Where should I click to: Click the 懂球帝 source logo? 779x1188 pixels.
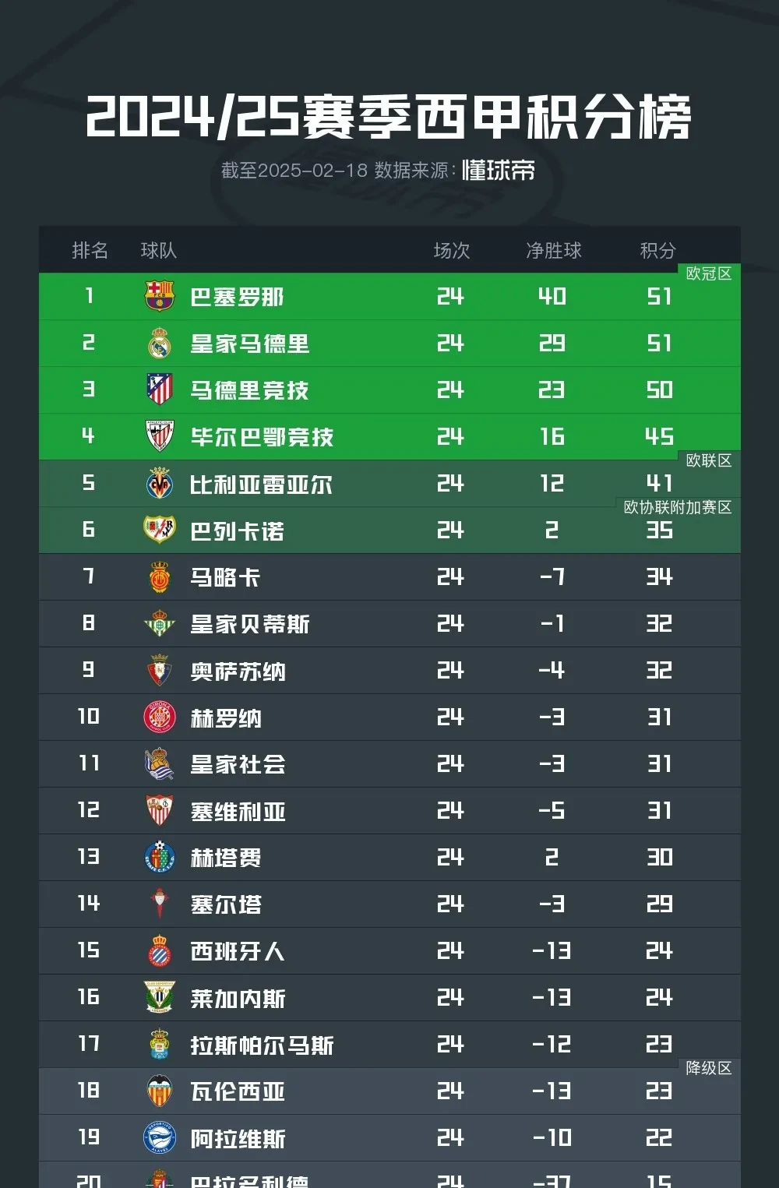[x=499, y=170]
